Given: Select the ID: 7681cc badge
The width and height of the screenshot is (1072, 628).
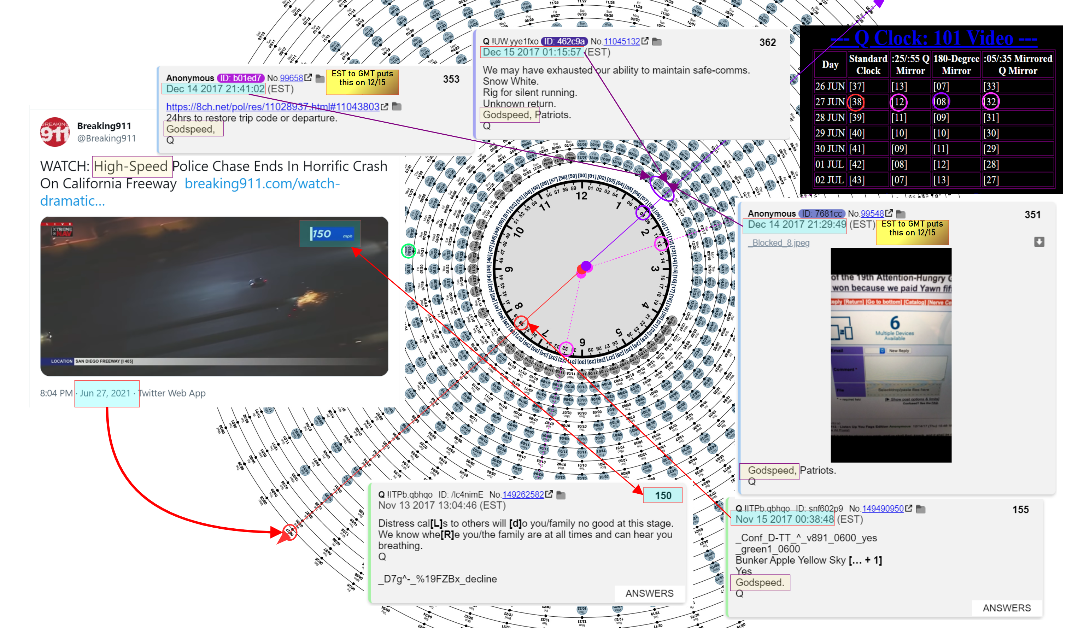Looking at the screenshot, I should [x=821, y=213].
